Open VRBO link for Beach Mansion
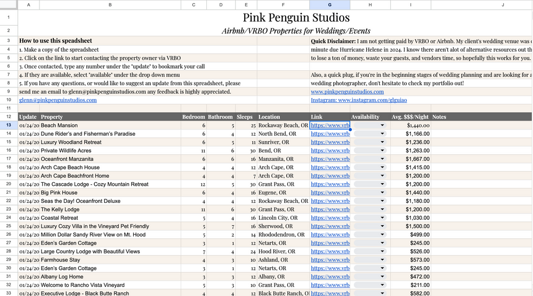 (330, 125)
